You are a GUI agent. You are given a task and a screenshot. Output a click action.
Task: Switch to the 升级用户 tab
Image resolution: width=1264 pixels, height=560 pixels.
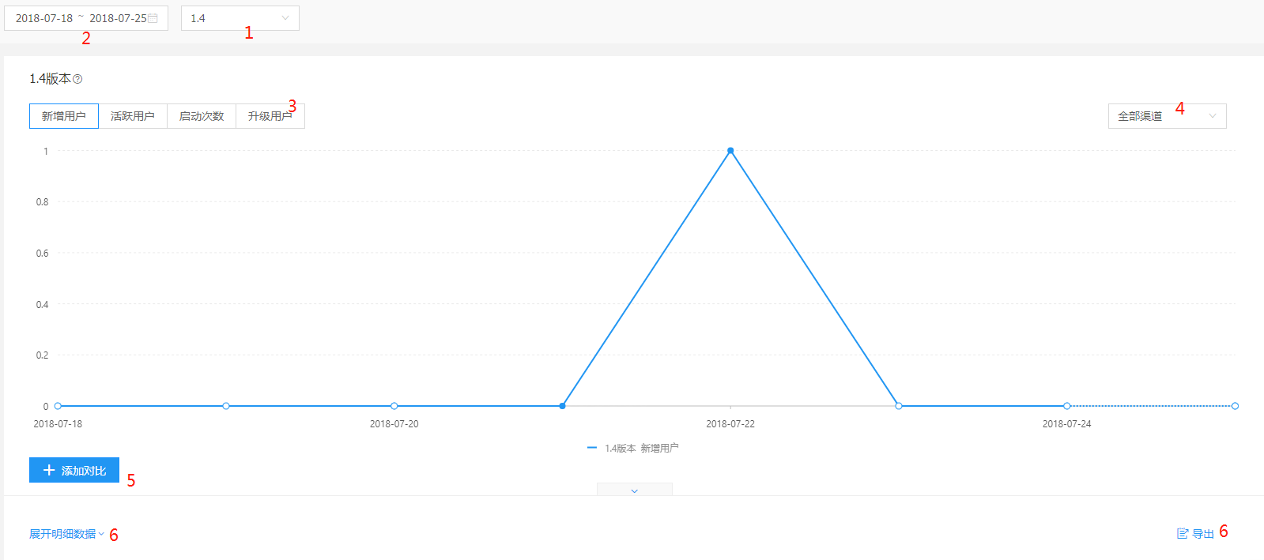coord(270,116)
